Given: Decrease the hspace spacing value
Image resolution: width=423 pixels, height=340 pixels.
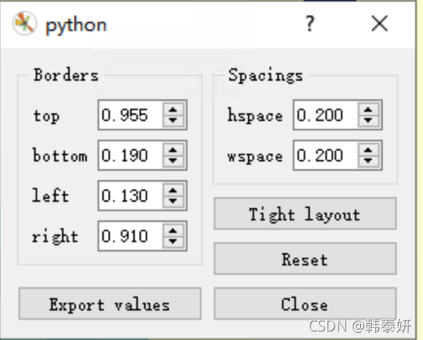Looking at the screenshot, I should pyautogui.click(x=368, y=120).
